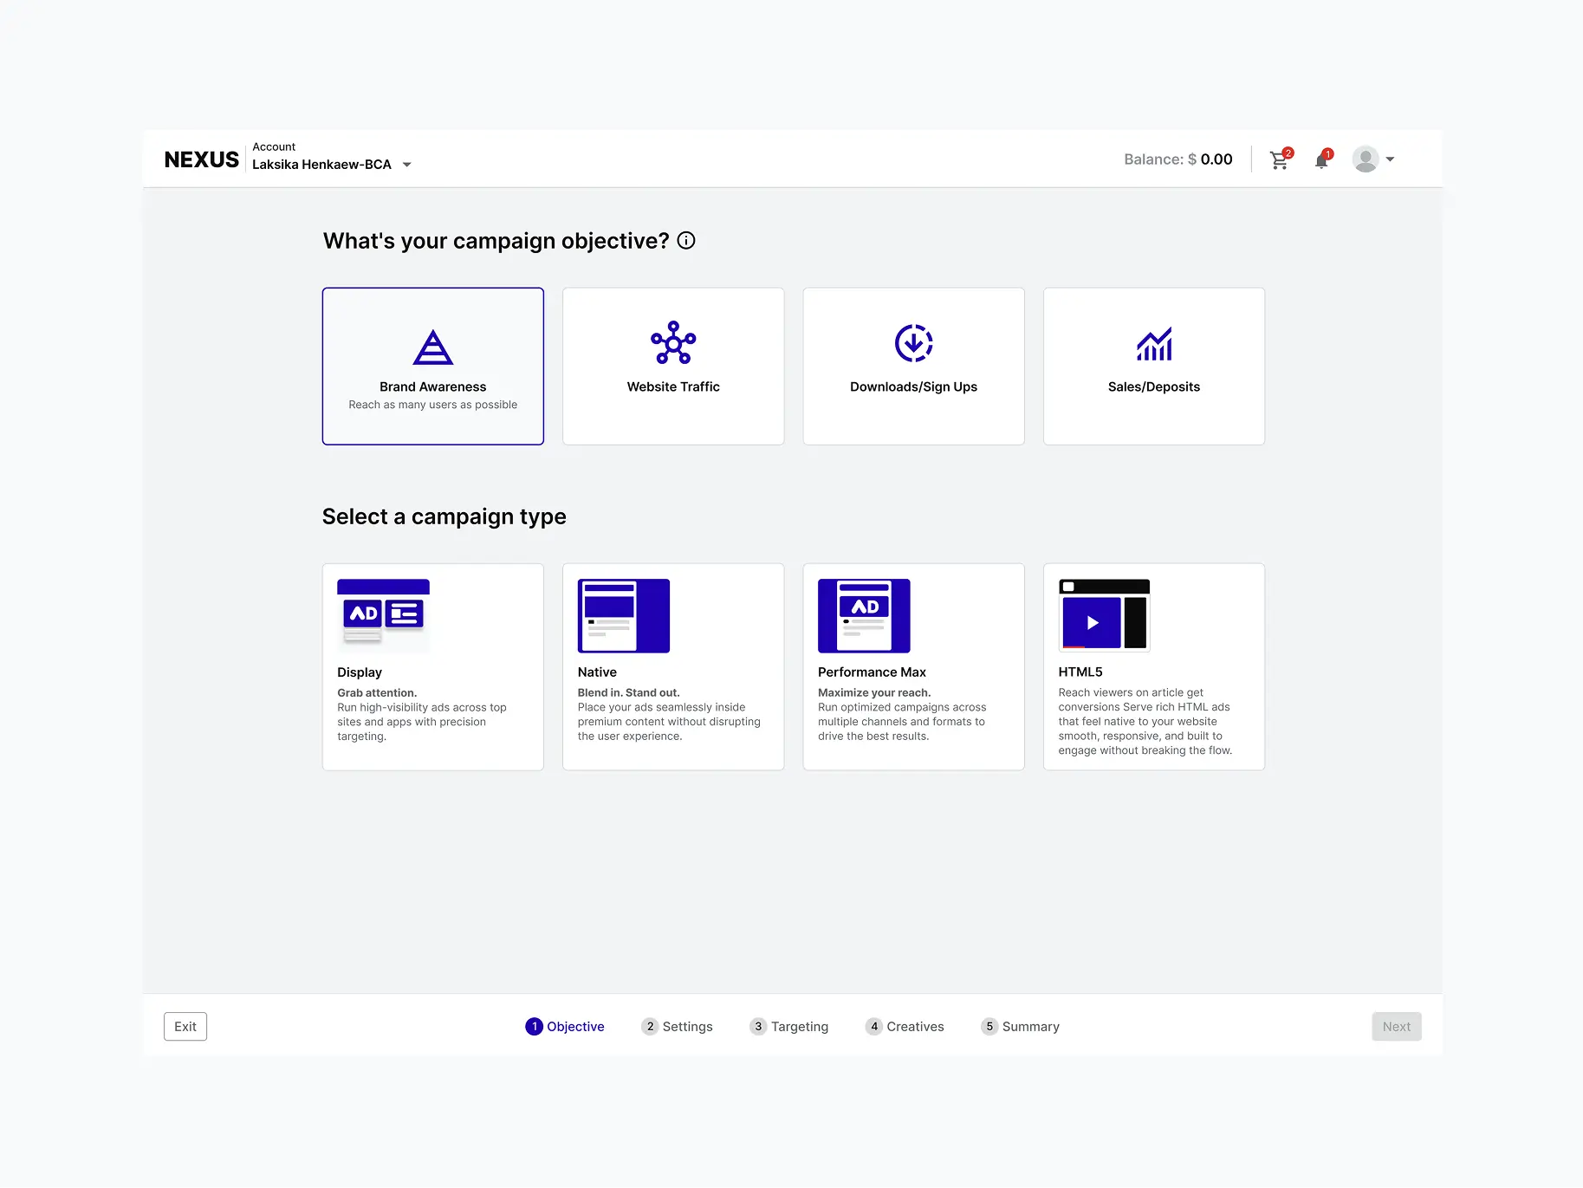This screenshot has height=1188, width=1583.
Task: Click the Sales/Deposits chart icon
Action: 1153,344
